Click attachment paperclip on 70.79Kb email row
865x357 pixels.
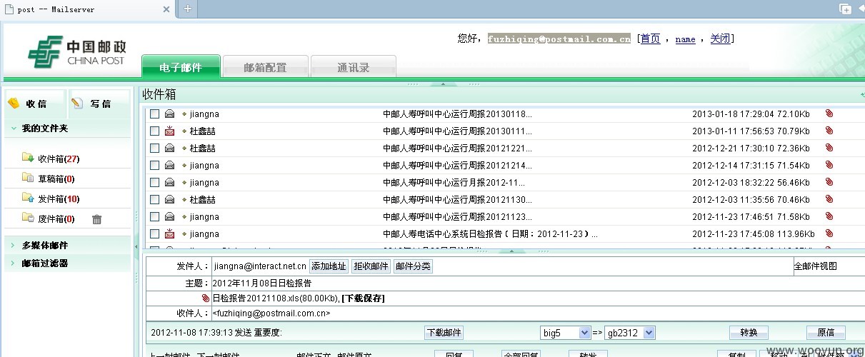click(x=829, y=131)
